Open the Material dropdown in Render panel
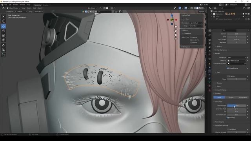The image size is (251, 141). (x=236, y=61)
